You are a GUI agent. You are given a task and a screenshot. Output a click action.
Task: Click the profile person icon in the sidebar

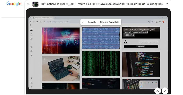[x=31, y=78]
